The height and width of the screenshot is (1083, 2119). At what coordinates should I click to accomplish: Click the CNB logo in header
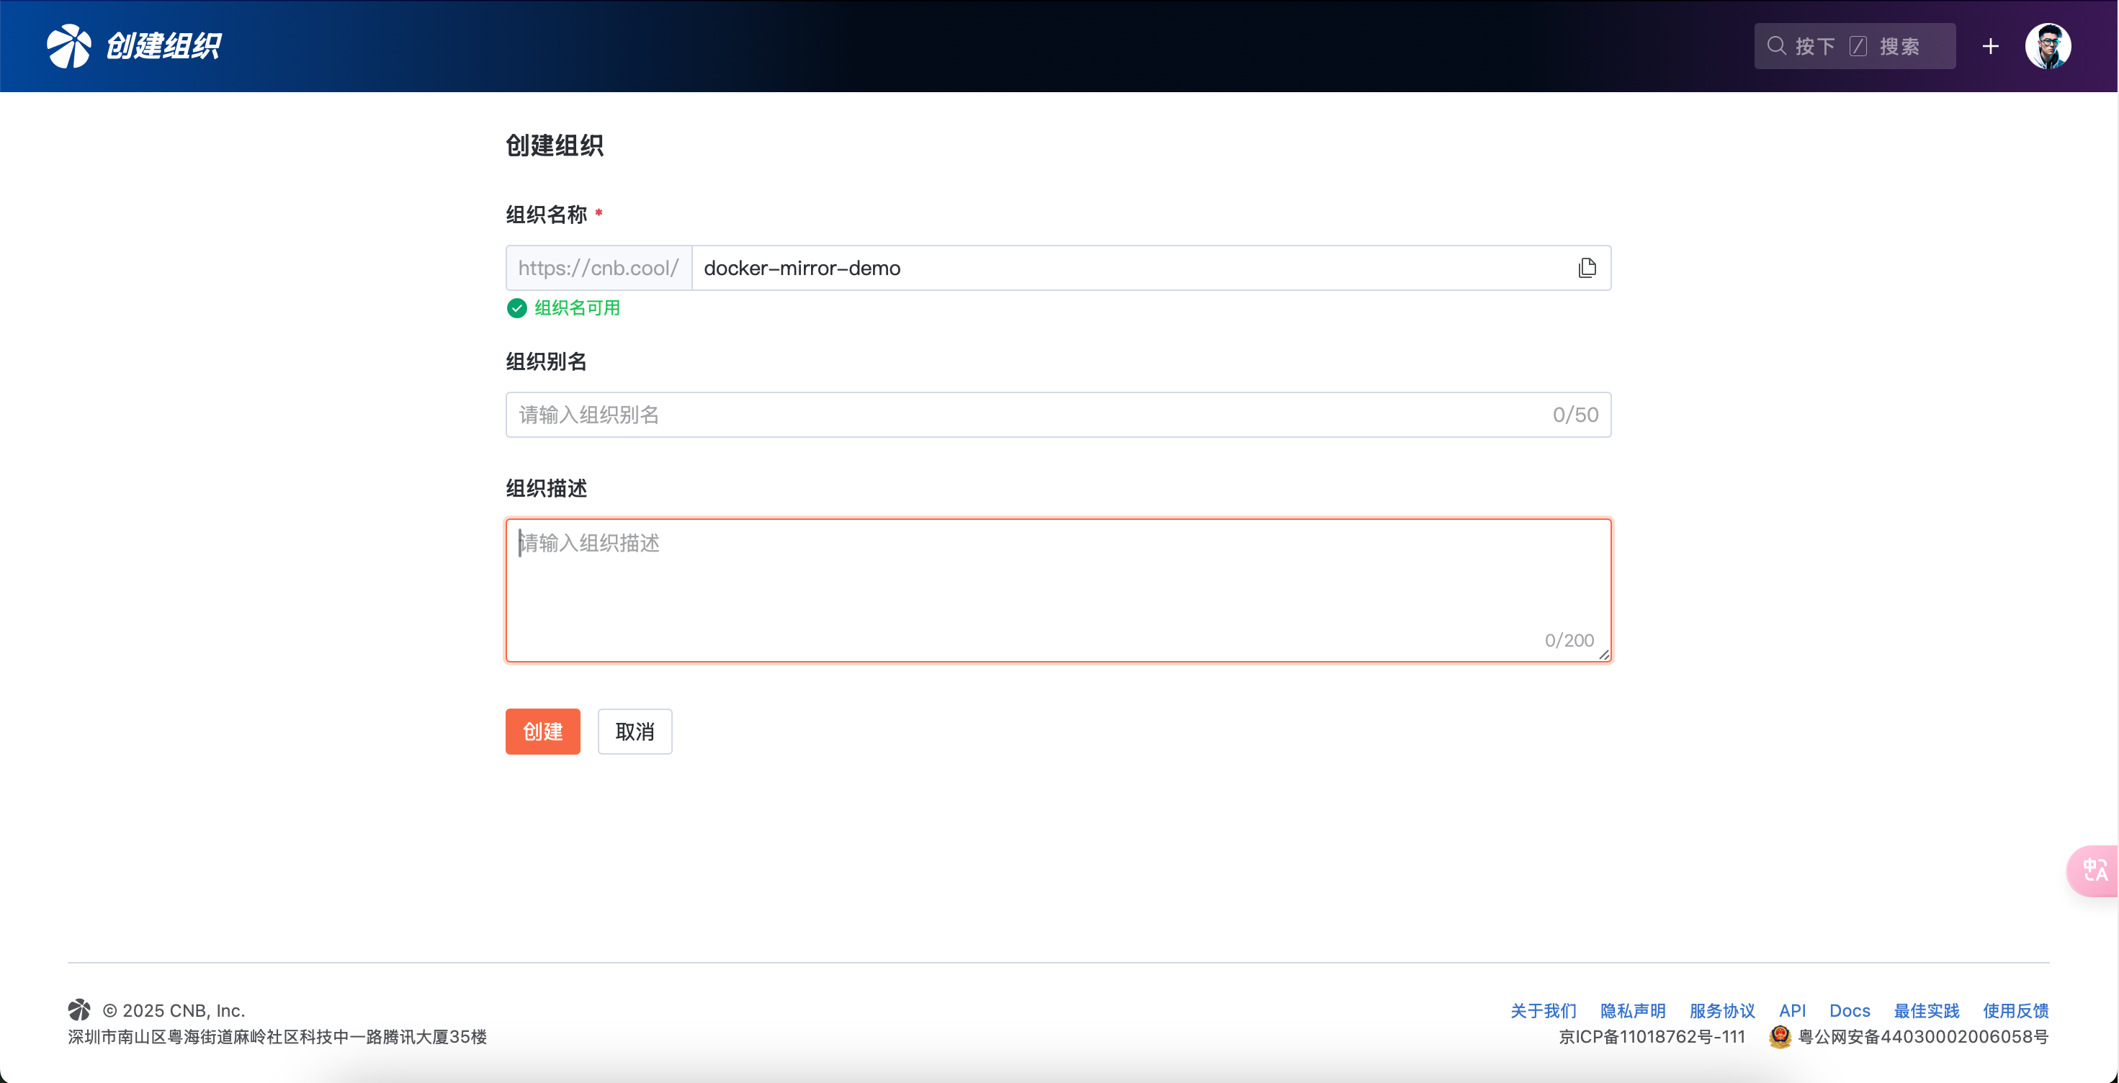(x=68, y=46)
